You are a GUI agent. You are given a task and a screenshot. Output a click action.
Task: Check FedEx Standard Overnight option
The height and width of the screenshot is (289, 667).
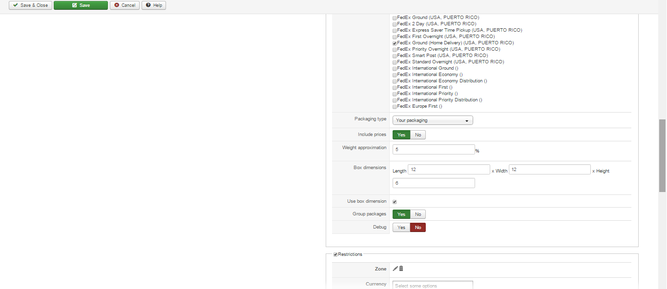(395, 62)
